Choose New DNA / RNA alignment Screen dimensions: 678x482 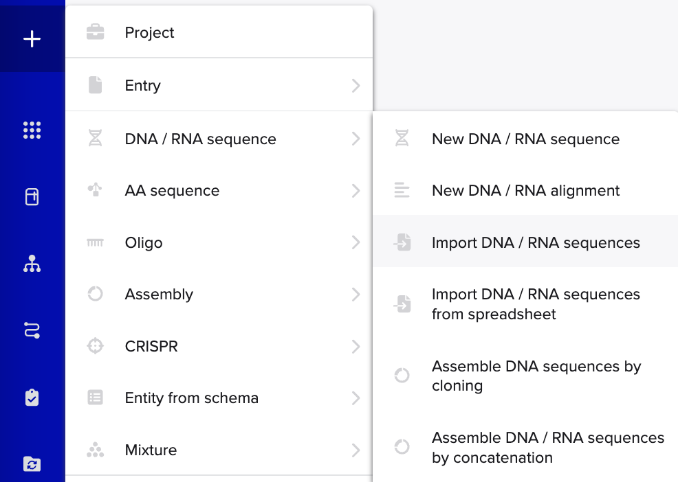coord(525,190)
